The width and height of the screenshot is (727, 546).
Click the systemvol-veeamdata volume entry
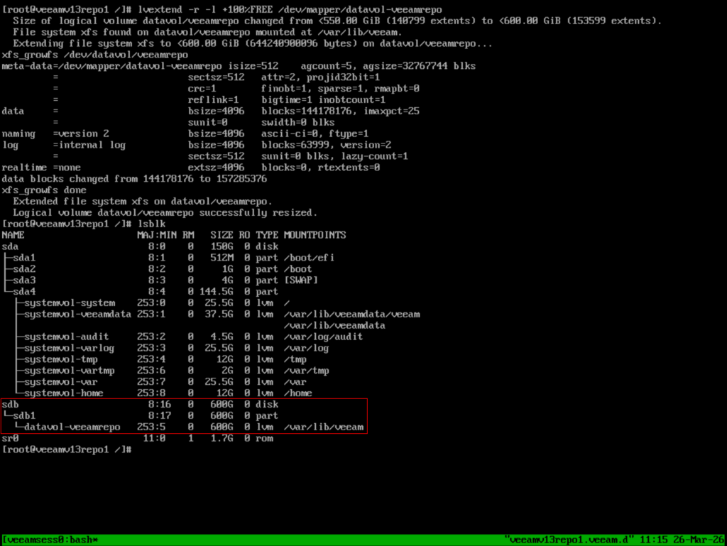tap(77, 314)
